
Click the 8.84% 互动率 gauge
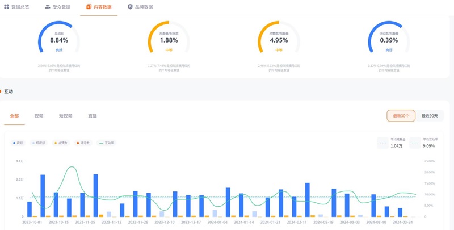(x=59, y=40)
